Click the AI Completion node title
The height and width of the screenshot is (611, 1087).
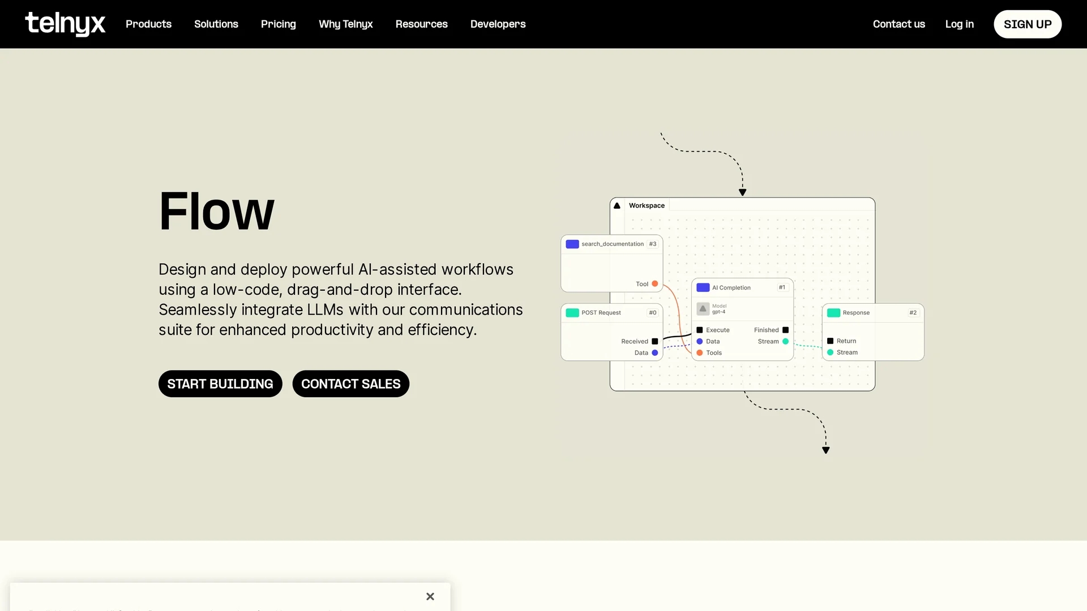point(731,287)
